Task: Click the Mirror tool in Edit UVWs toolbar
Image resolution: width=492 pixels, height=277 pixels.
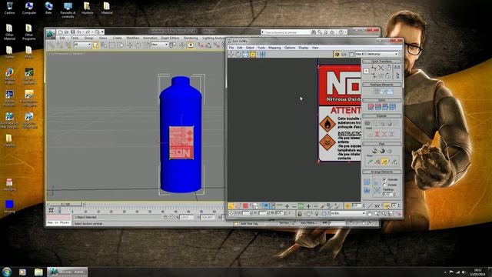Action: click(262, 55)
